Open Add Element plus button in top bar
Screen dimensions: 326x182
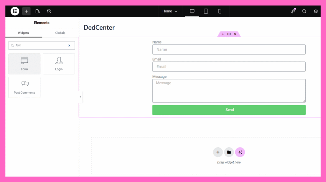point(26,11)
